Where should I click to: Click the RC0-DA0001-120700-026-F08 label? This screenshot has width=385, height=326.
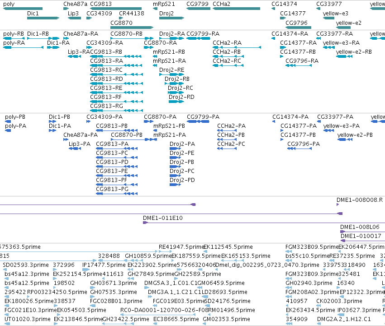[164, 310]
